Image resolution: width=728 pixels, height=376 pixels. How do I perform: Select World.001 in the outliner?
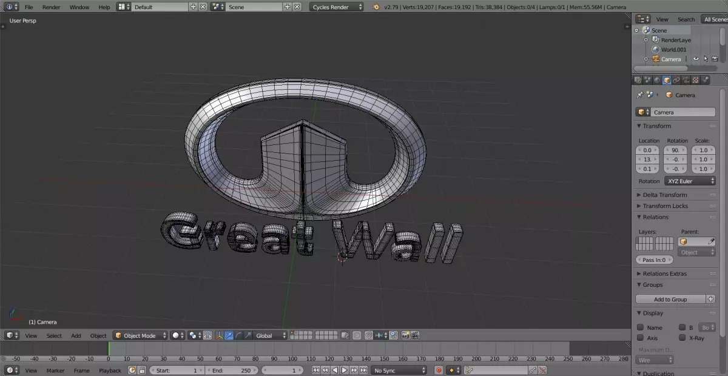[x=673, y=50]
